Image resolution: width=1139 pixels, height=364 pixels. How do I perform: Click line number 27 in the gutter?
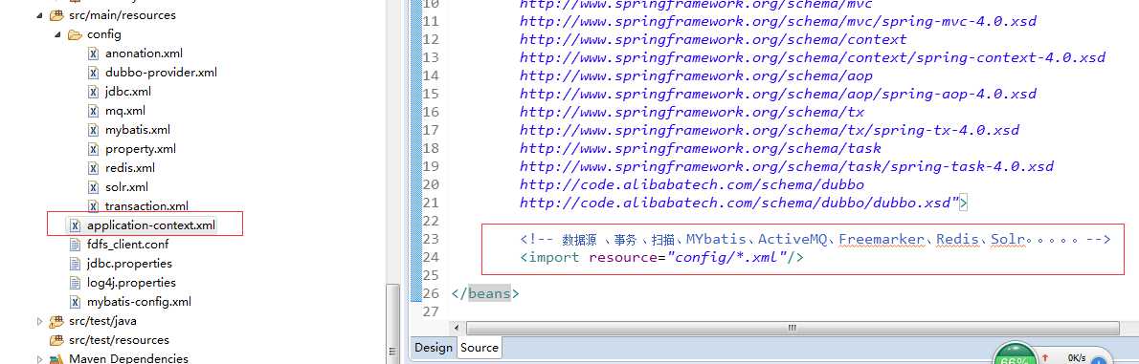click(x=431, y=311)
